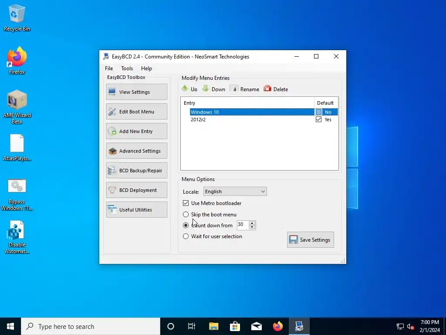Click the countdown seconds field
The image size is (446, 335).
pos(243,225)
